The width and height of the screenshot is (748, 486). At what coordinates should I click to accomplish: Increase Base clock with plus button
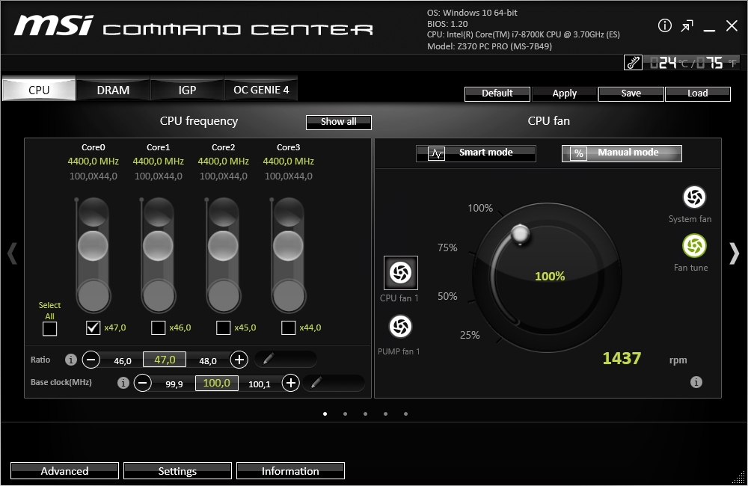coord(290,383)
